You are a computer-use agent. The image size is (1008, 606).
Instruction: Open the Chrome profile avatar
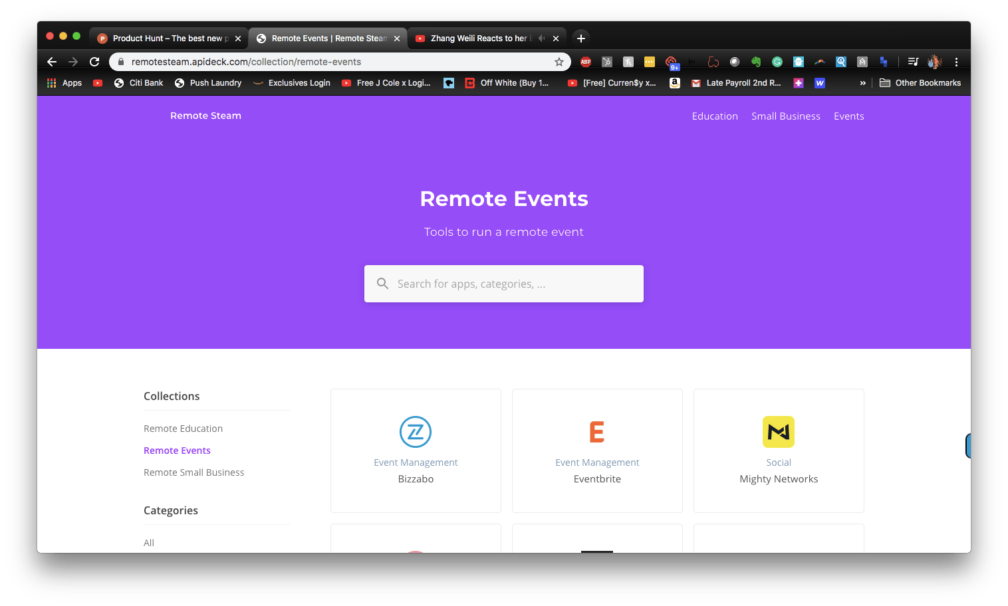coord(935,62)
